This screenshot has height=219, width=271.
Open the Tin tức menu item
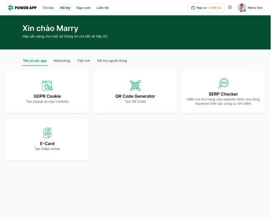(48, 8)
